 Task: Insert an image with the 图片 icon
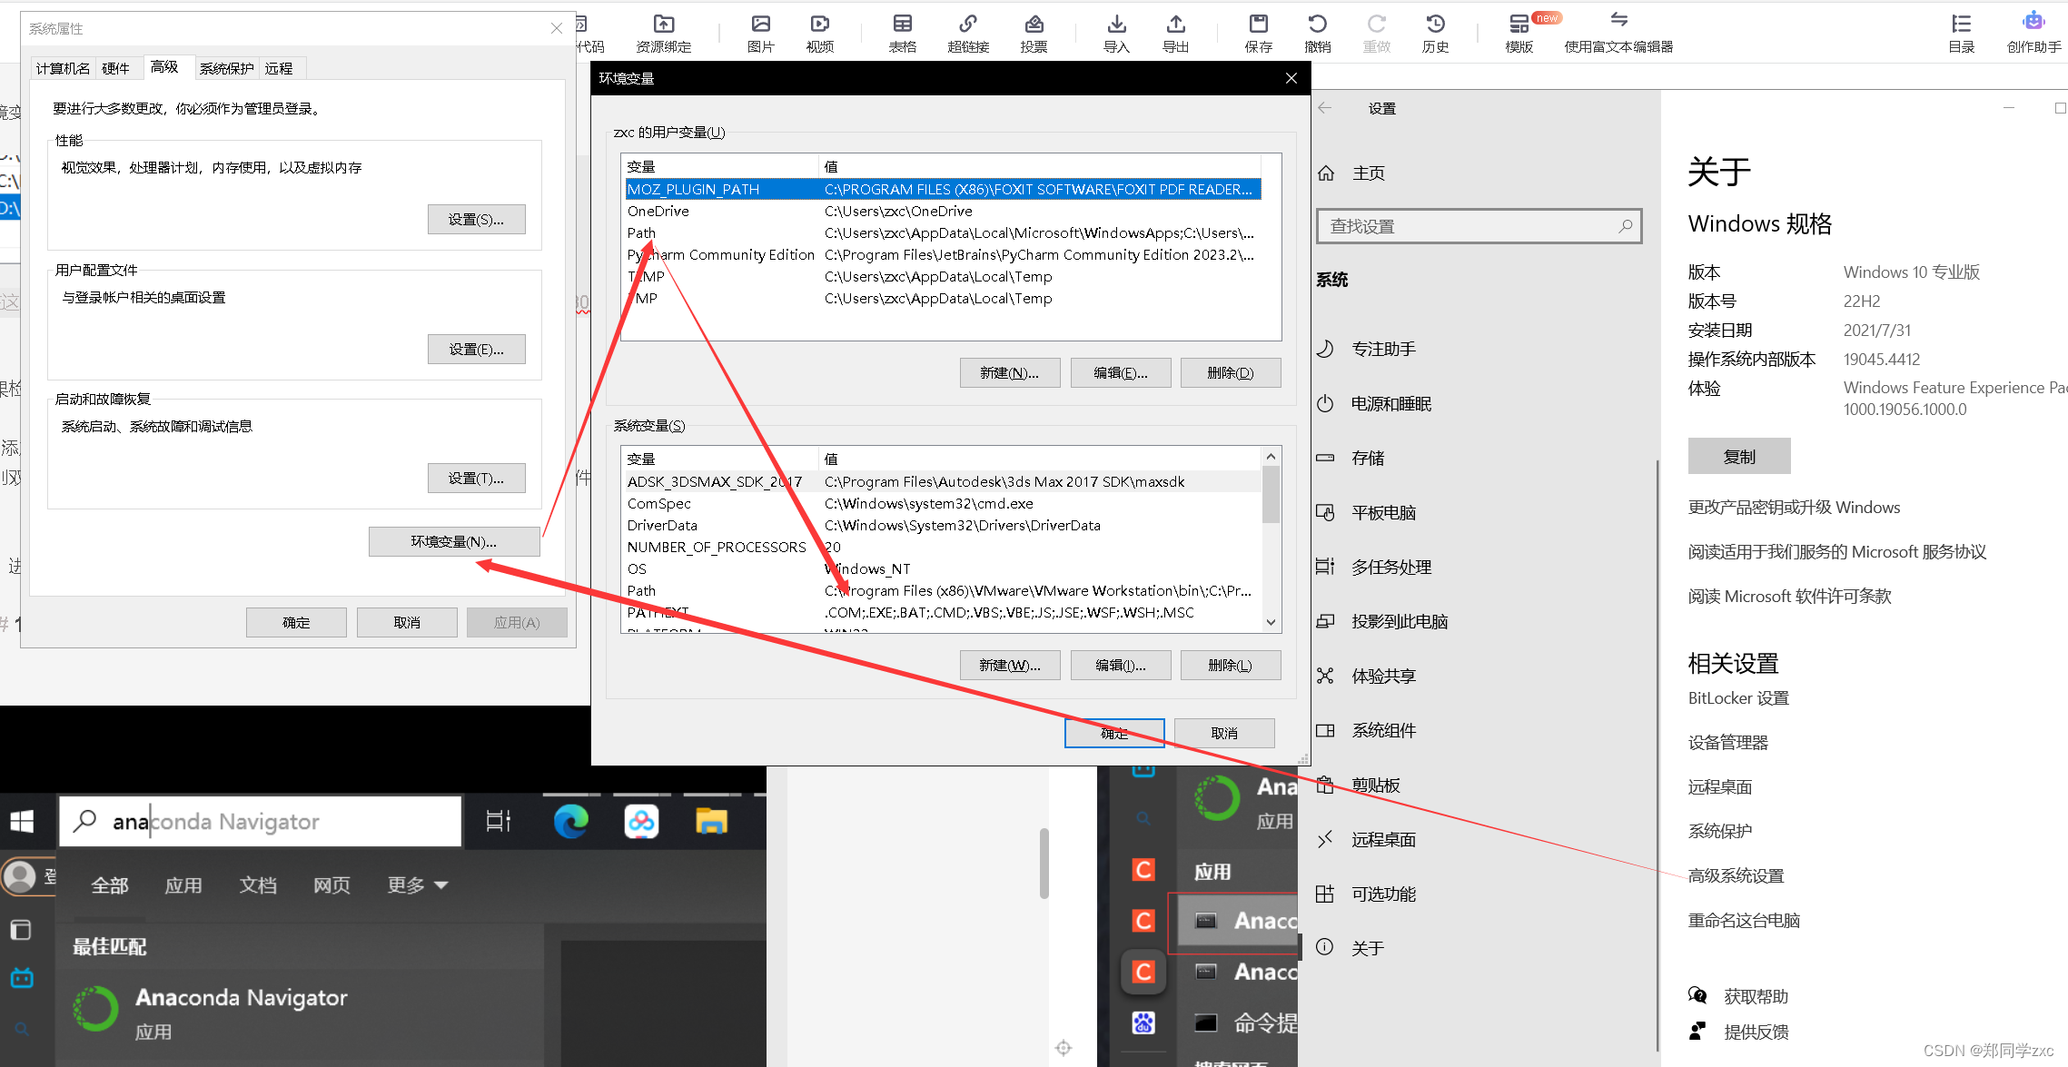tap(761, 34)
